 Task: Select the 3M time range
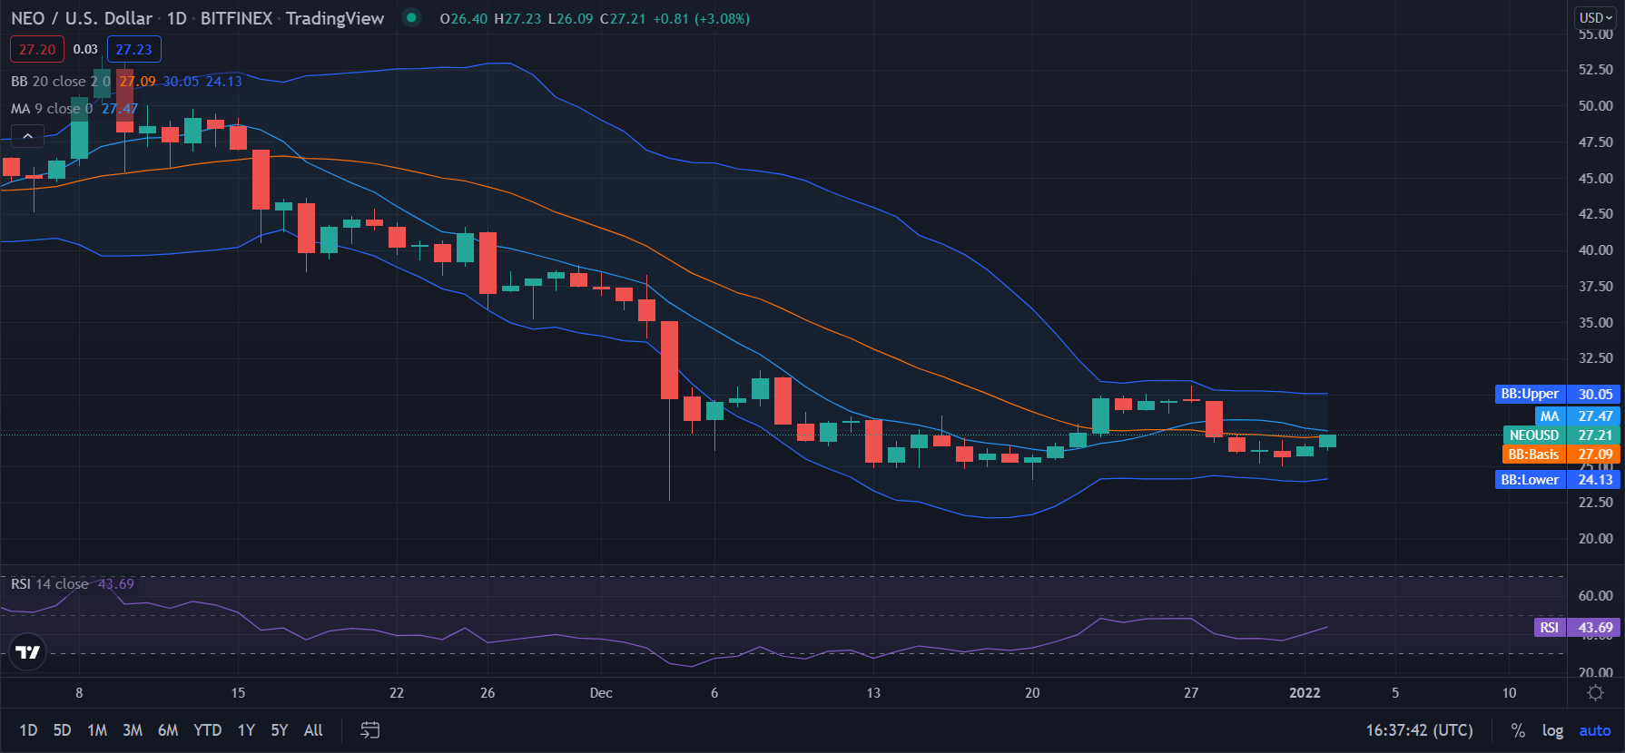133,730
